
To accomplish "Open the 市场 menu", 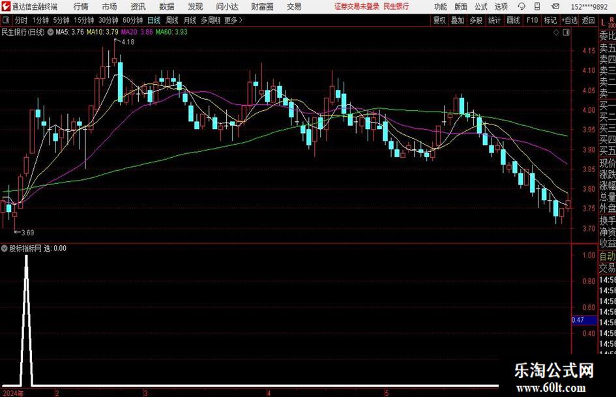I will coord(110,7).
